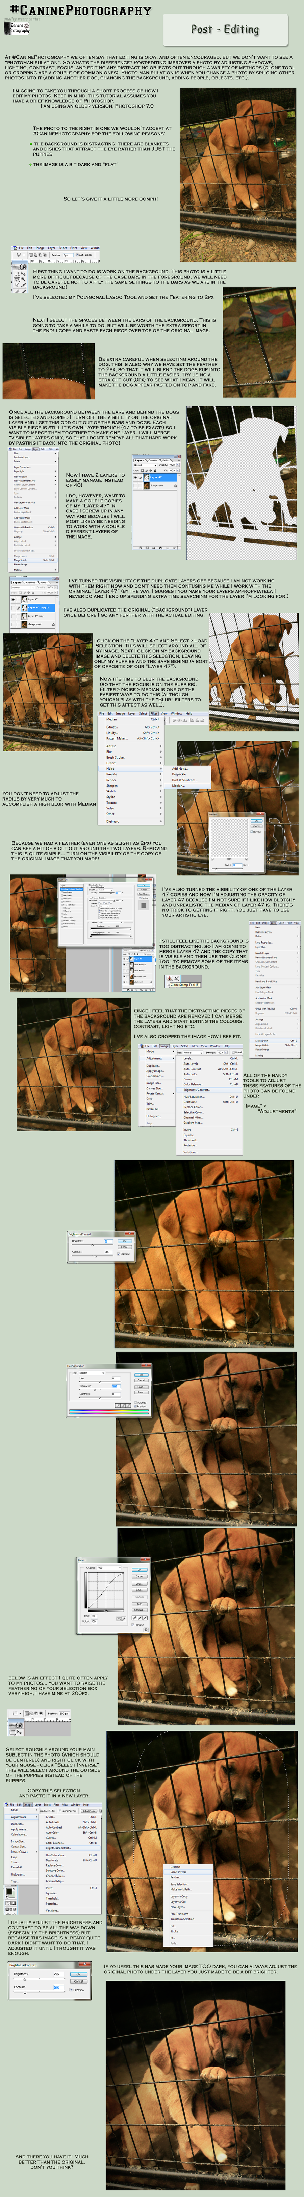
Task: Select Hue/Saturation in the first Adjustments submenu
Action: point(209,1097)
